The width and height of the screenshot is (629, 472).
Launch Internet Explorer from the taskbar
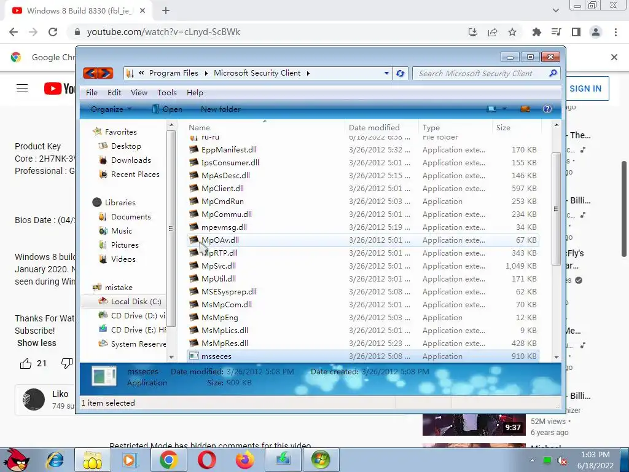pos(55,460)
